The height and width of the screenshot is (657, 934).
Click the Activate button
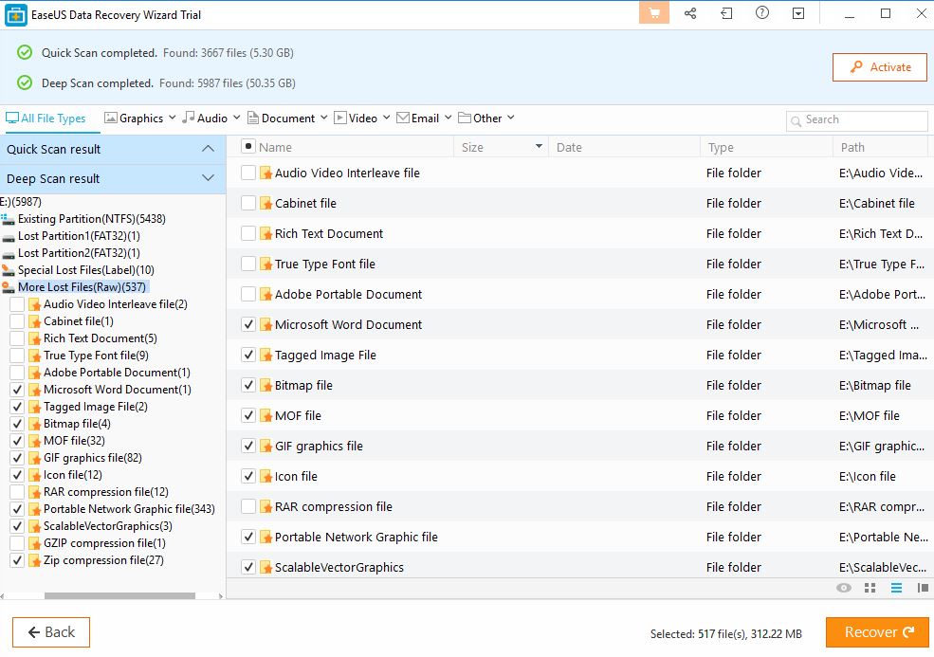pos(880,67)
